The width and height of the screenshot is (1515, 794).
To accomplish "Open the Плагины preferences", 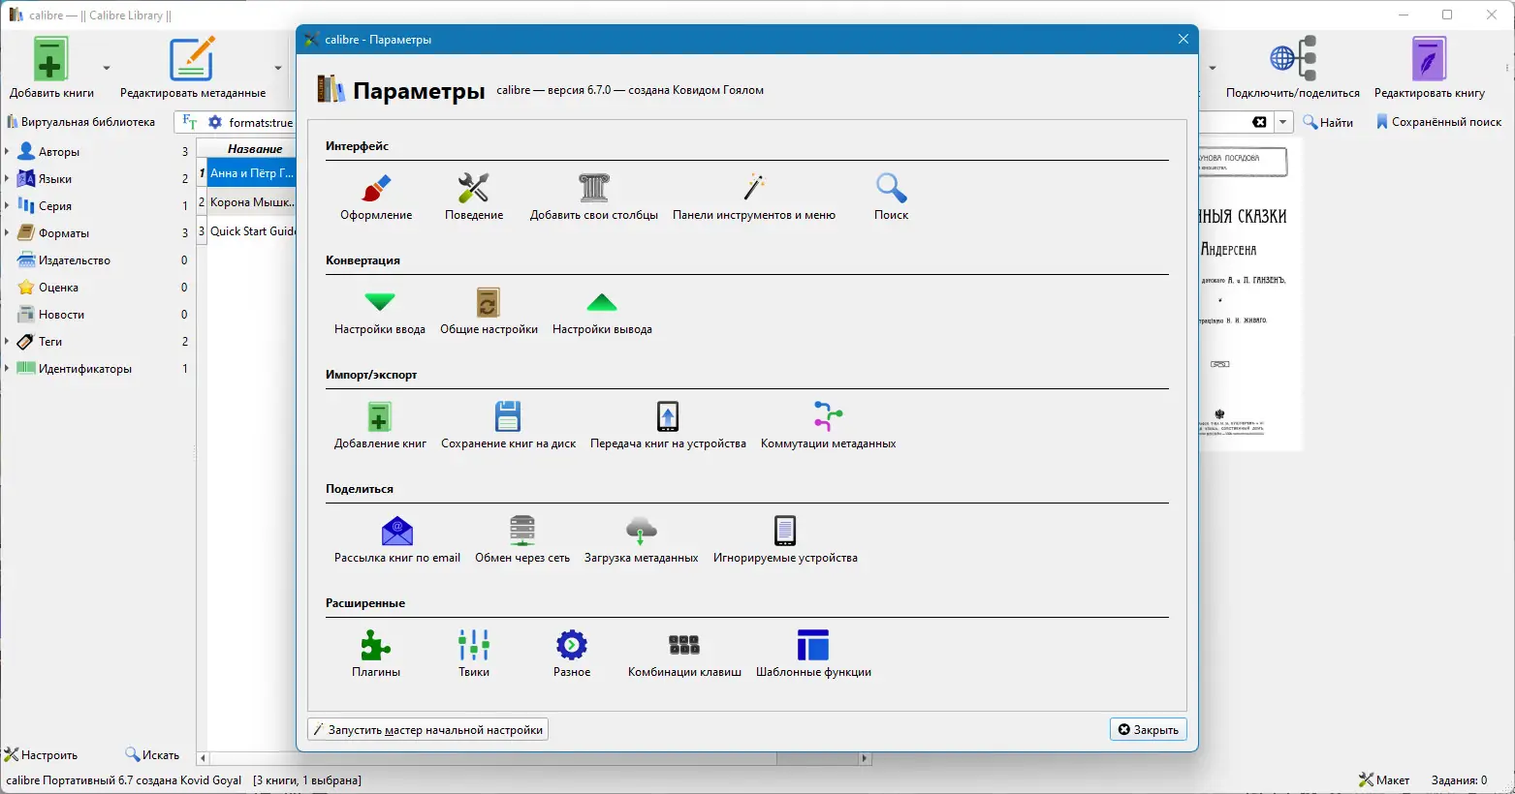I will [x=376, y=654].
